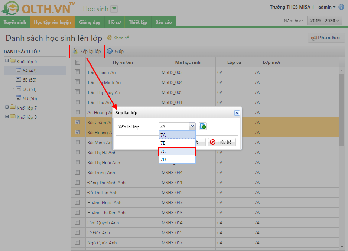Image resolution: width=348 pixels, height=251 pixels.
Task: Click the Lớp mới column header
Action: (271, 62)
